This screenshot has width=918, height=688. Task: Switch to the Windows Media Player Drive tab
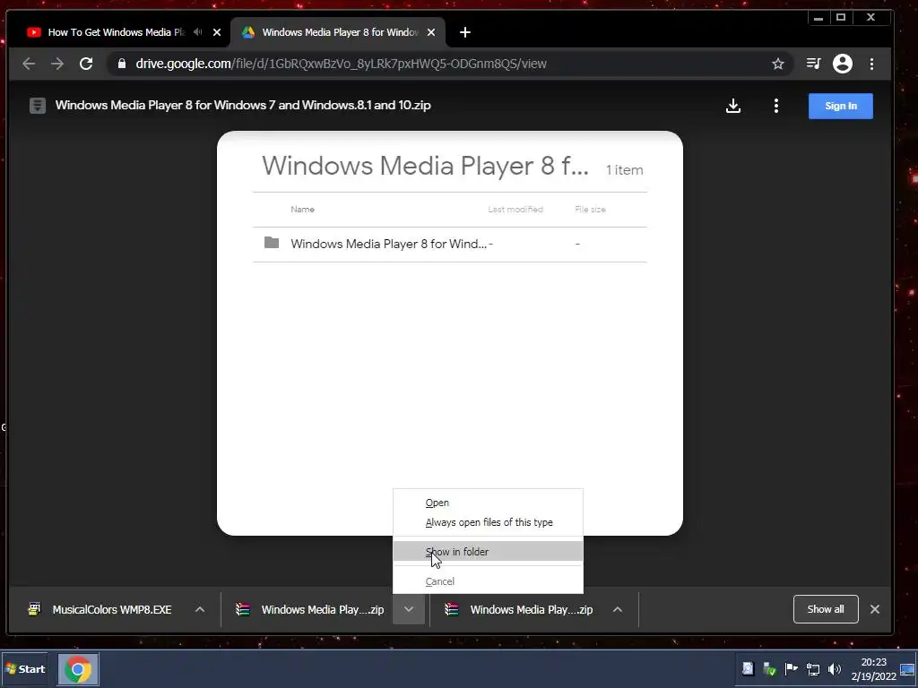click(339, 32)
